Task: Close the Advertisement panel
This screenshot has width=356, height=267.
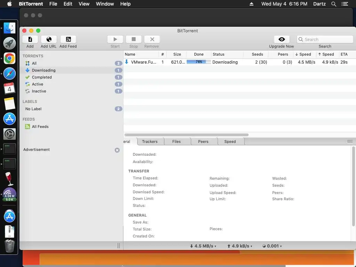Action: pyautogui.click(x=117, y=150)
